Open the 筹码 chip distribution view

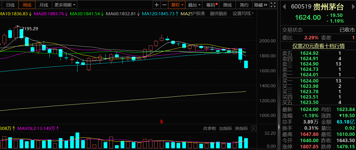pyautogui.click(x=211, y=5)
